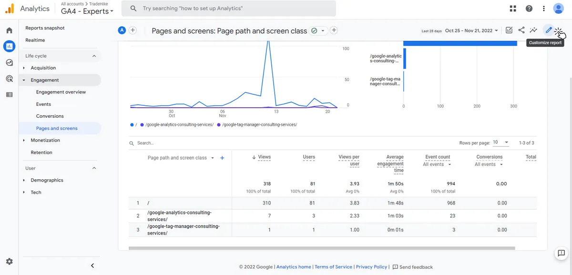
Task: Open the report status check mark dropdown
Action: point(318,31)
